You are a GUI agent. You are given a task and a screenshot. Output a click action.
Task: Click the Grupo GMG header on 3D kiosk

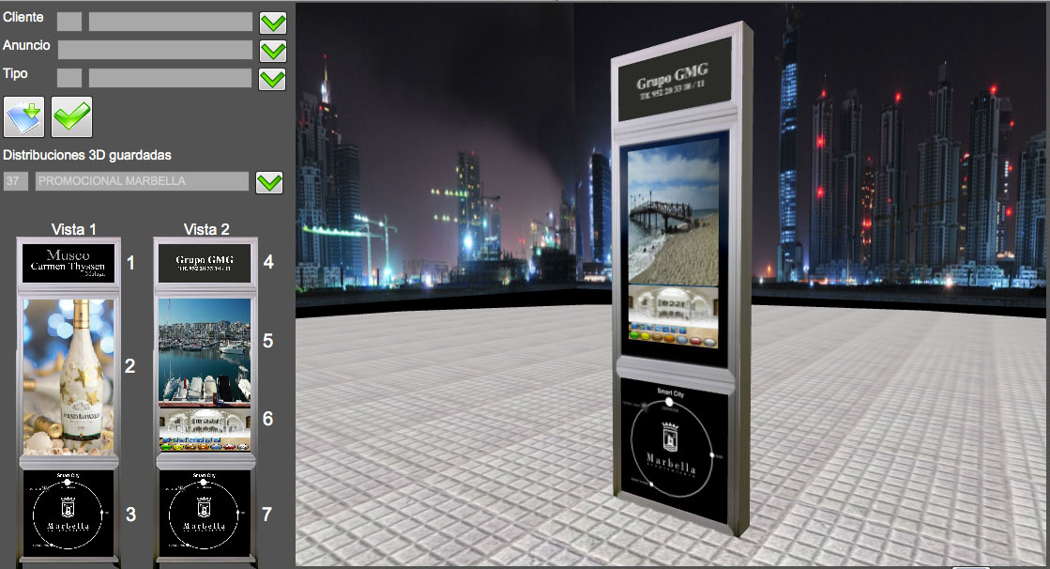pos(673,80)
